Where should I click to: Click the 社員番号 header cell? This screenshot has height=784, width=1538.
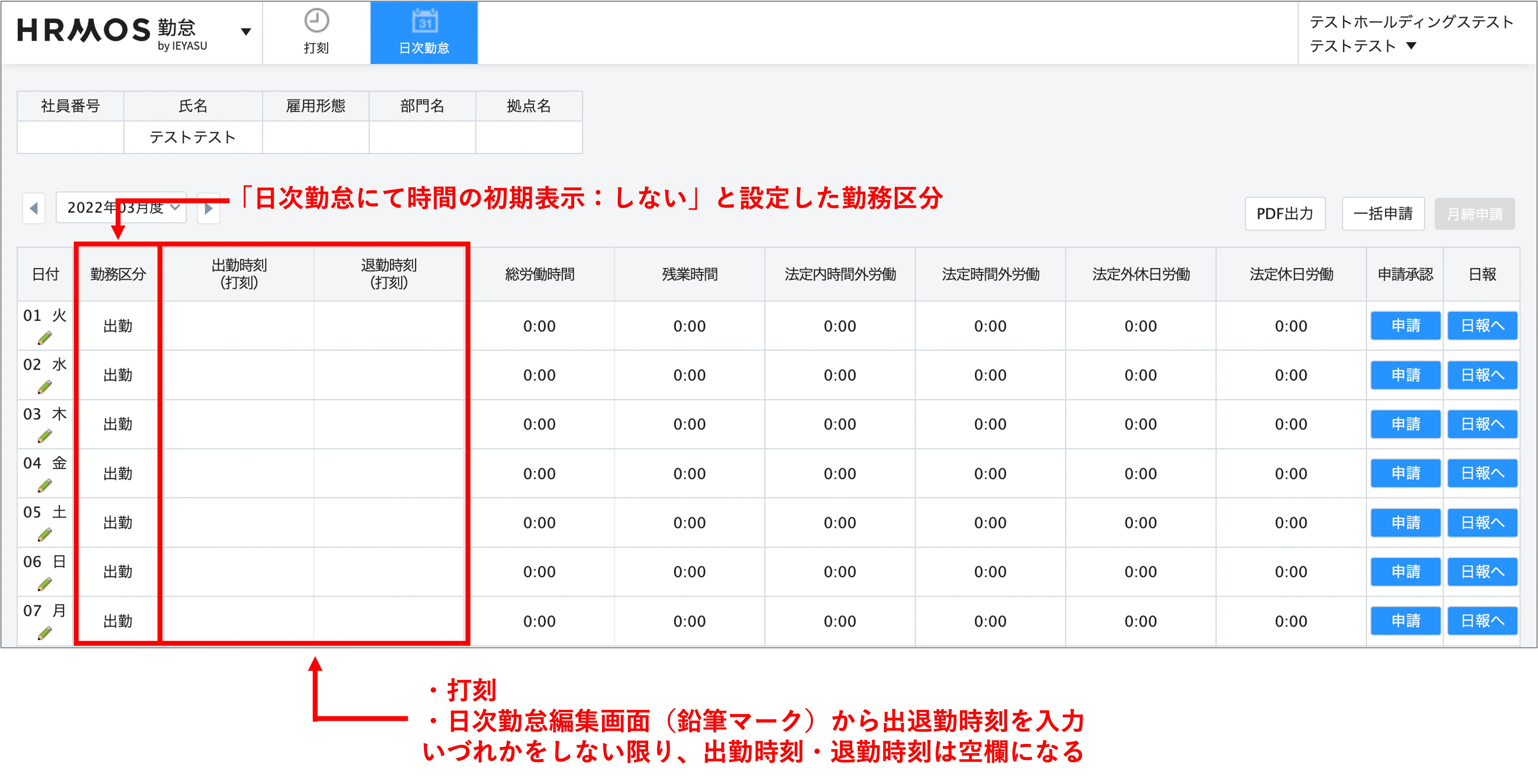(x=70, y=106)
